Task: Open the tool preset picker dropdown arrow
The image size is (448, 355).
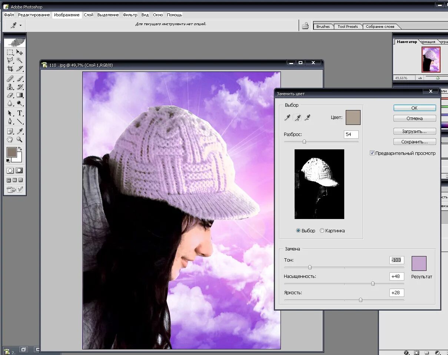Action: [20, 26]
